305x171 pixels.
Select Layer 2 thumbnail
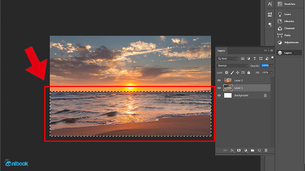(x=228, y=80)
